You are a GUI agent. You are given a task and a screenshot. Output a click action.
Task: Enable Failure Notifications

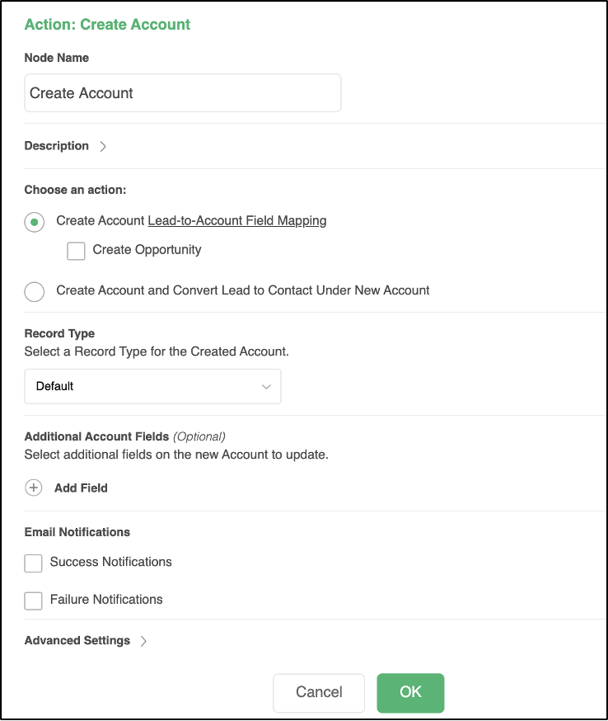coord(33,601)
